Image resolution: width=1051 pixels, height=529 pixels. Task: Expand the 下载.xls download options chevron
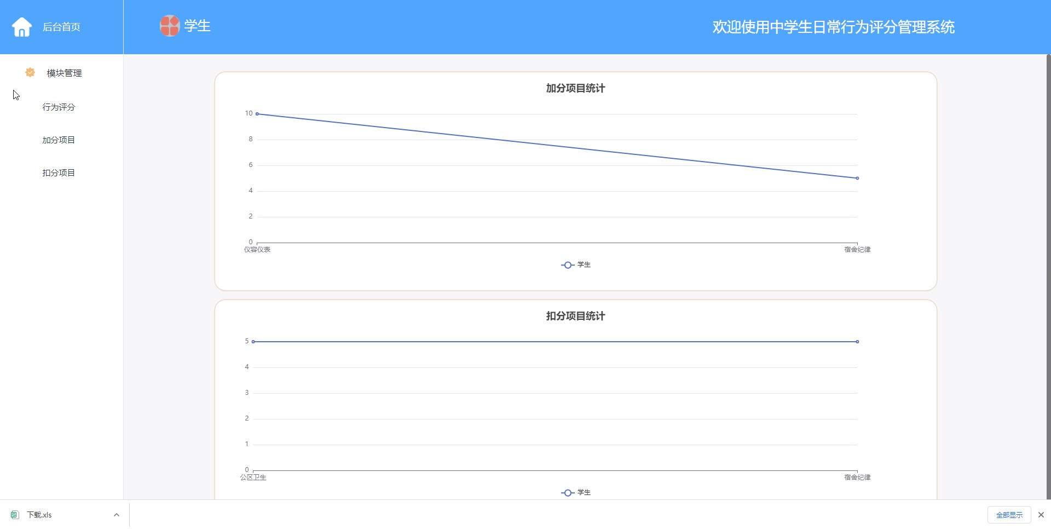(117, 515)
